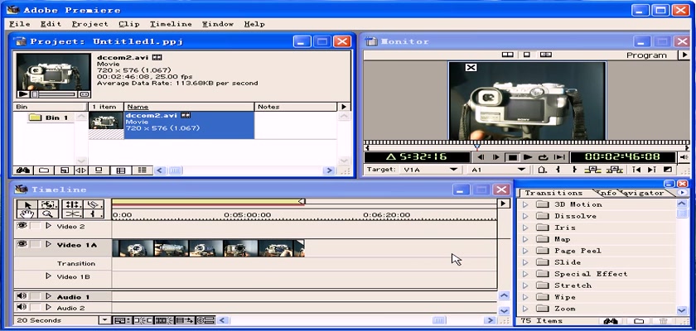The width and height of the screenshot is (696, 331).
Task: Switch to the Info tab
Action: point(607,193)
